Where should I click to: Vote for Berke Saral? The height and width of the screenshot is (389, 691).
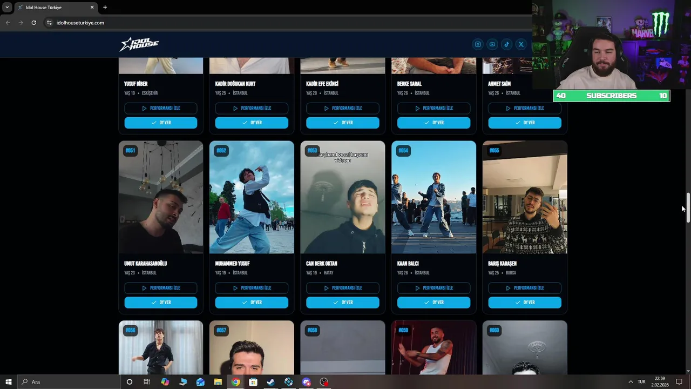coord(433,123)
